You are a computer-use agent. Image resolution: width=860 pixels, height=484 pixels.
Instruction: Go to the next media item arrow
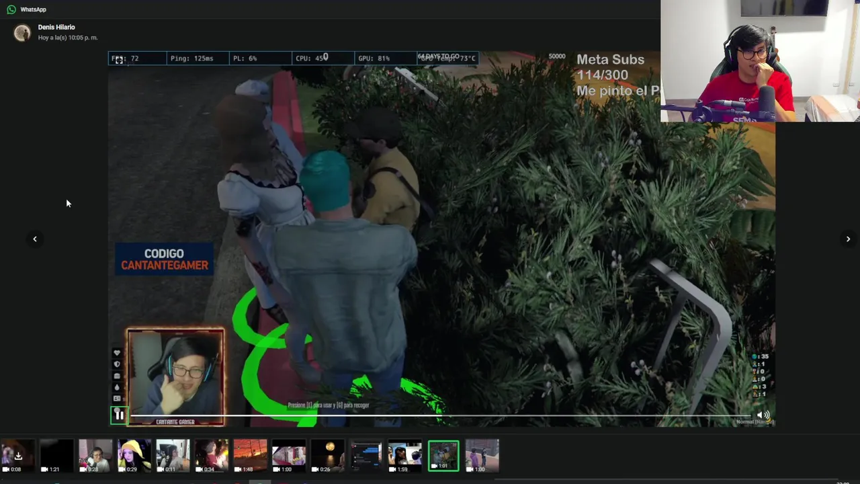pyautogui.click(x=848, y=239)
